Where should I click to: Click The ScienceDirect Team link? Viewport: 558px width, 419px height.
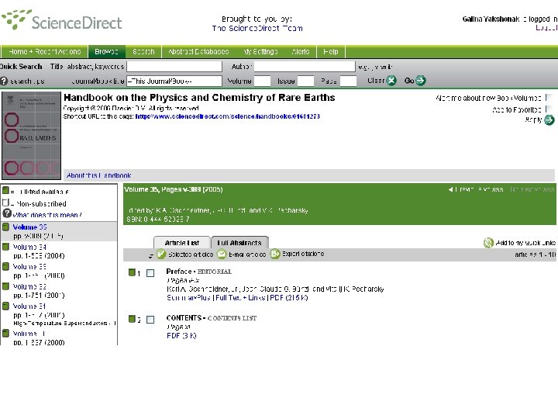pos(257,28)
